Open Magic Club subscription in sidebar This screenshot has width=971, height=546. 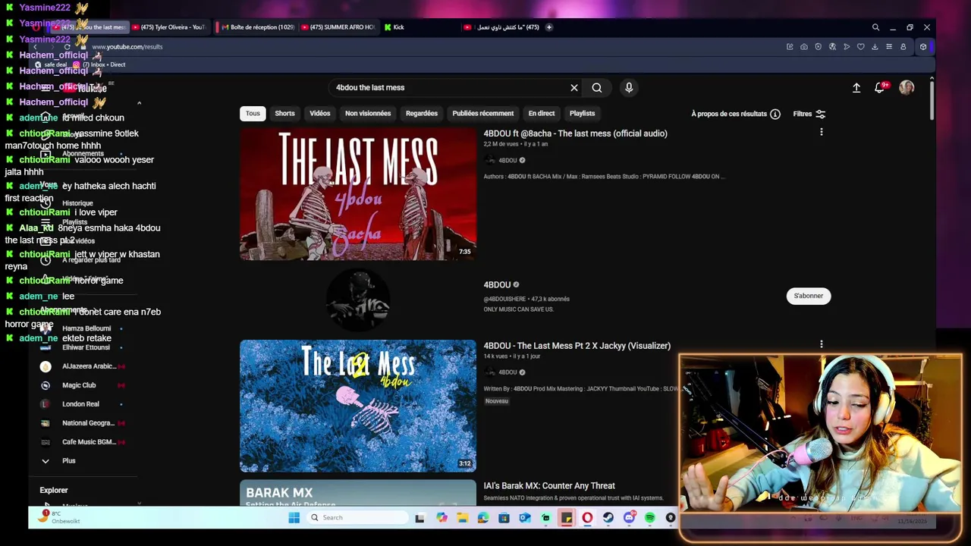point(79,385)
